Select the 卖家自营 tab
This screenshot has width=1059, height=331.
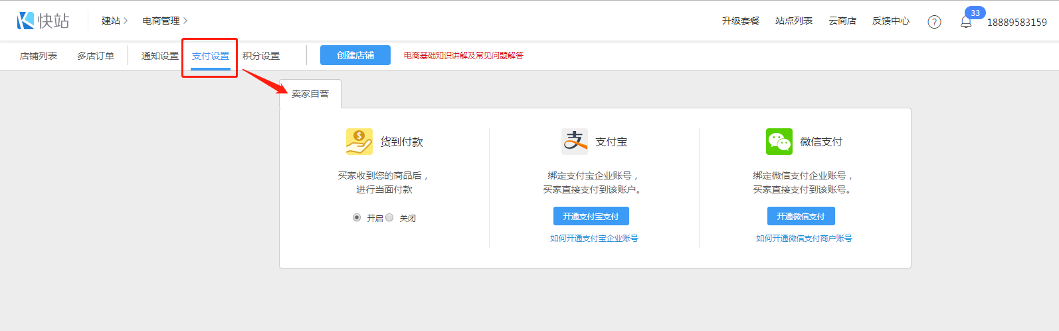pos(310,94)
